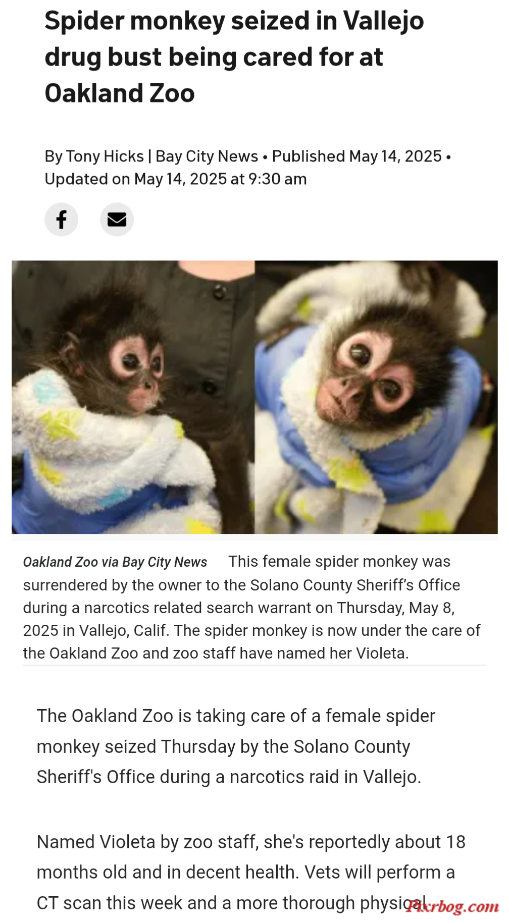Click the words 'CT scan this week'

[127, 903]
